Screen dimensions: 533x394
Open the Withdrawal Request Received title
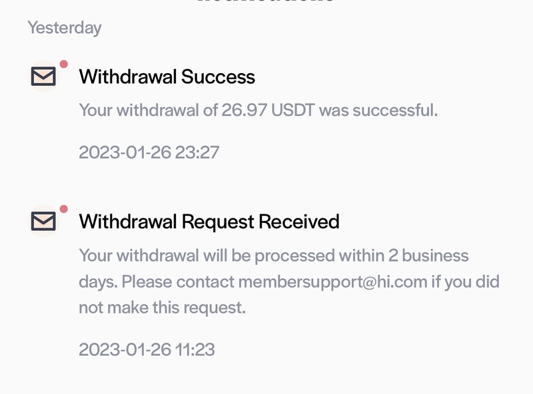pos(209,222)
